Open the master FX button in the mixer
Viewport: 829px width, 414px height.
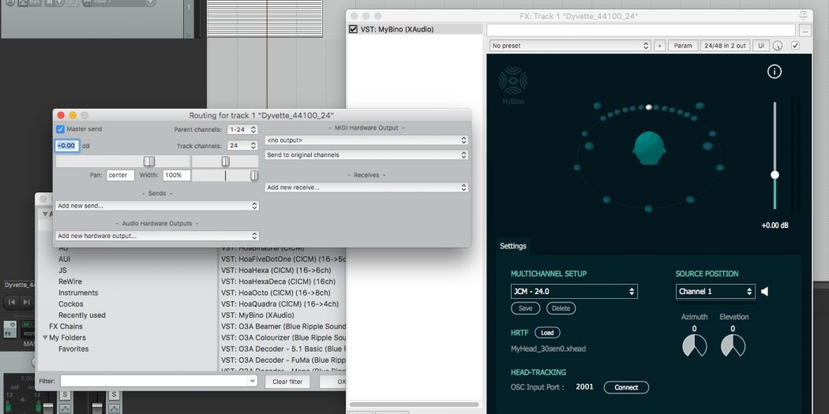point(9,330)
